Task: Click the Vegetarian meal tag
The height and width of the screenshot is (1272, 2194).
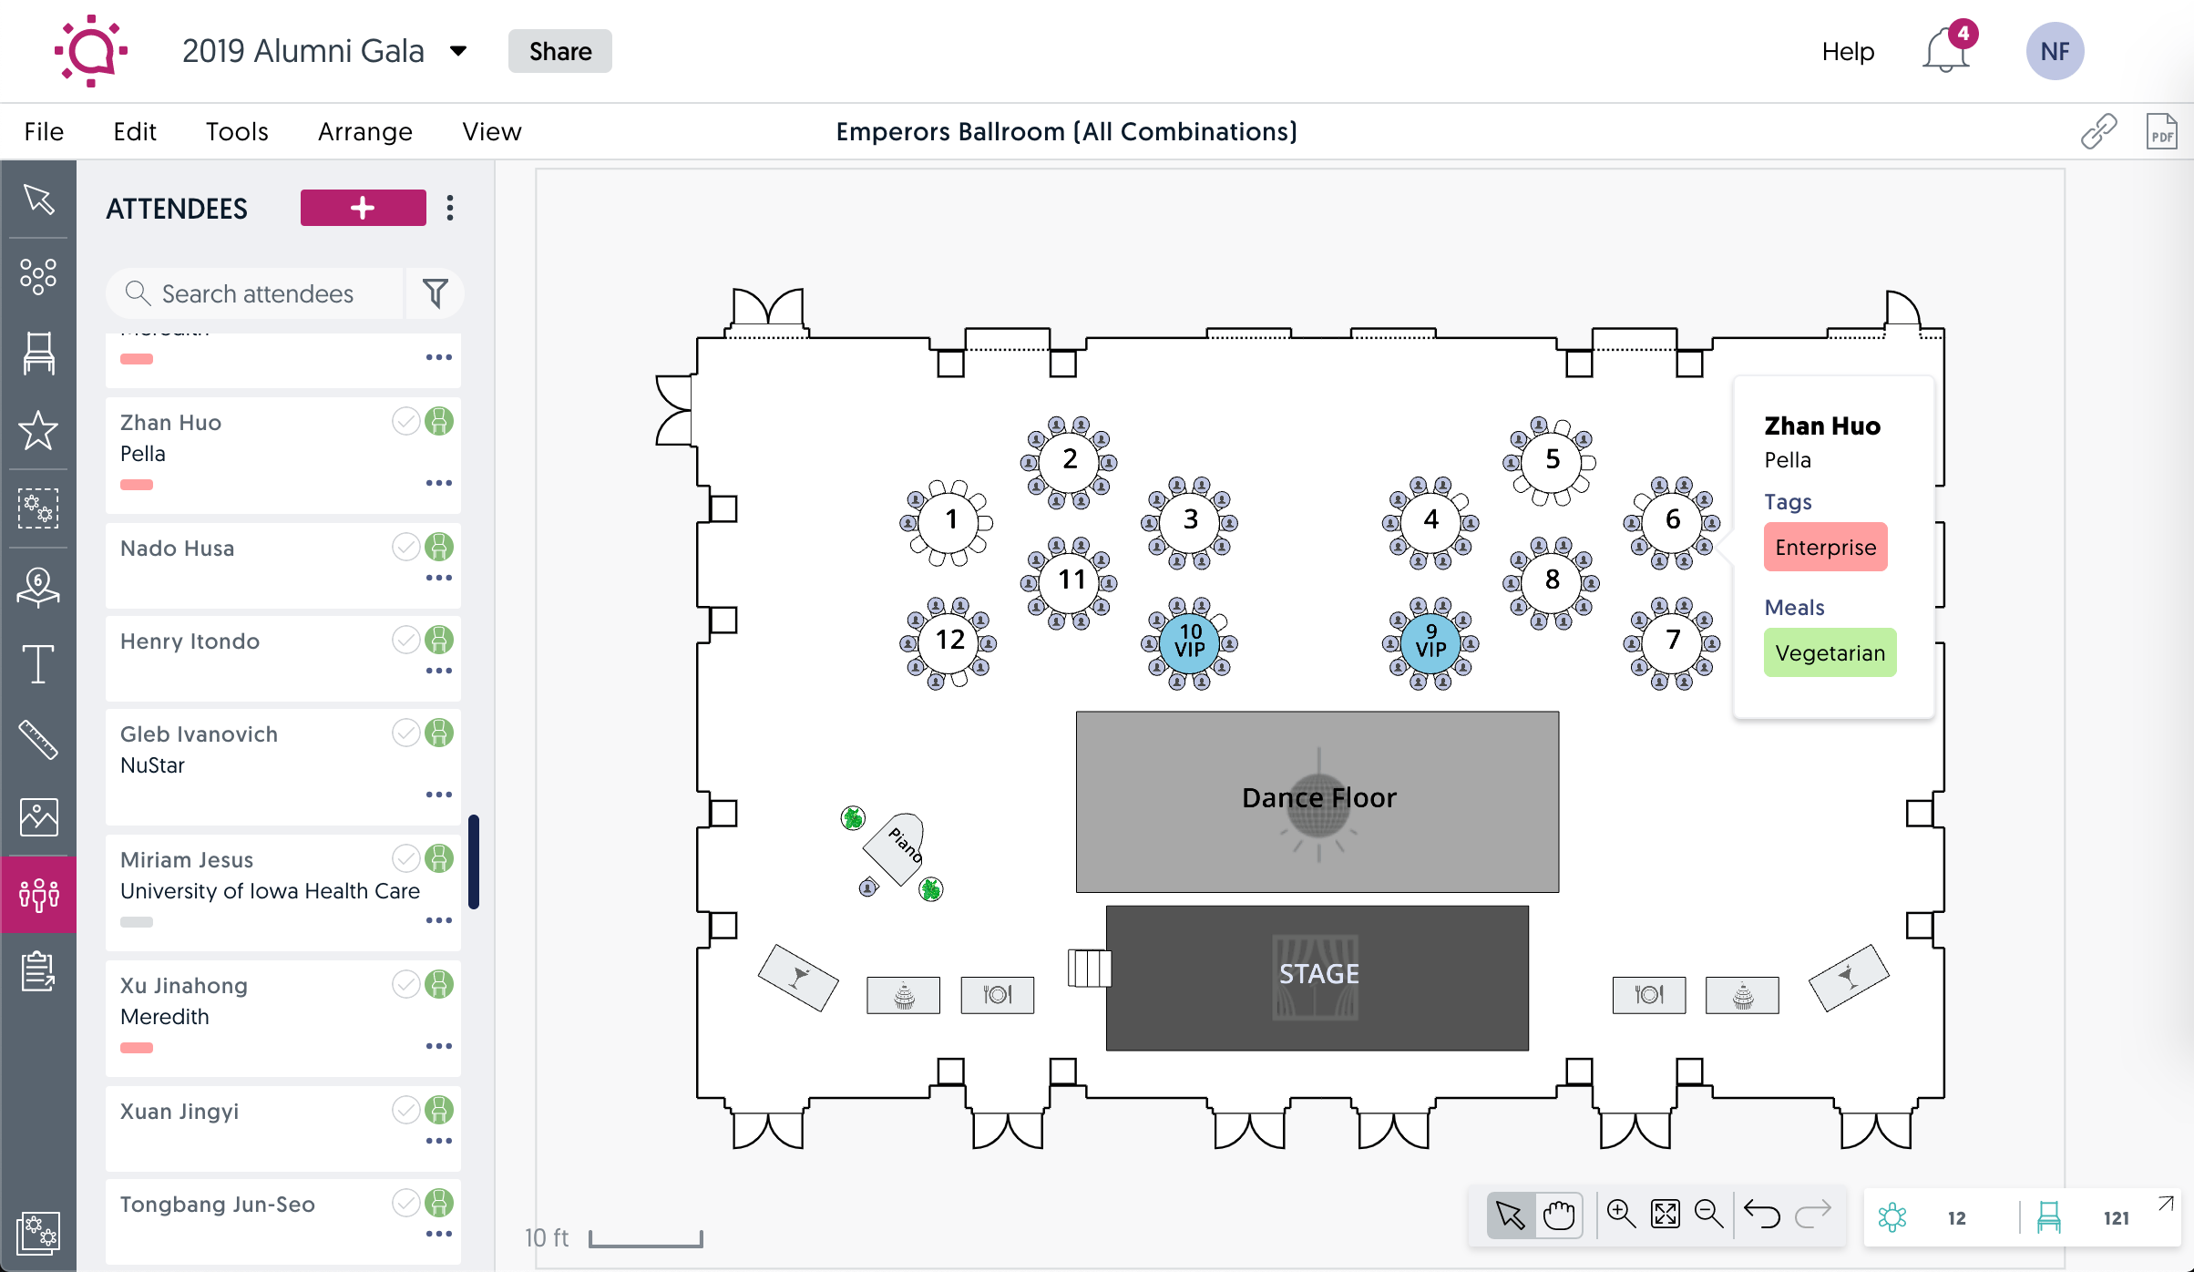Action: point(1830,652)
